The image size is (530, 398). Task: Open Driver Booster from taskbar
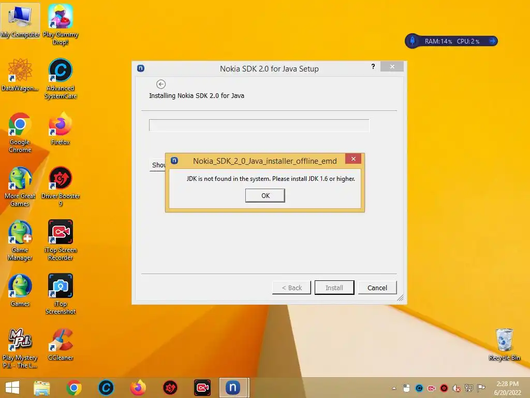[x=170, y=388]
